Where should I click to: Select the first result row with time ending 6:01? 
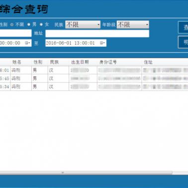(x=94, y=70)
